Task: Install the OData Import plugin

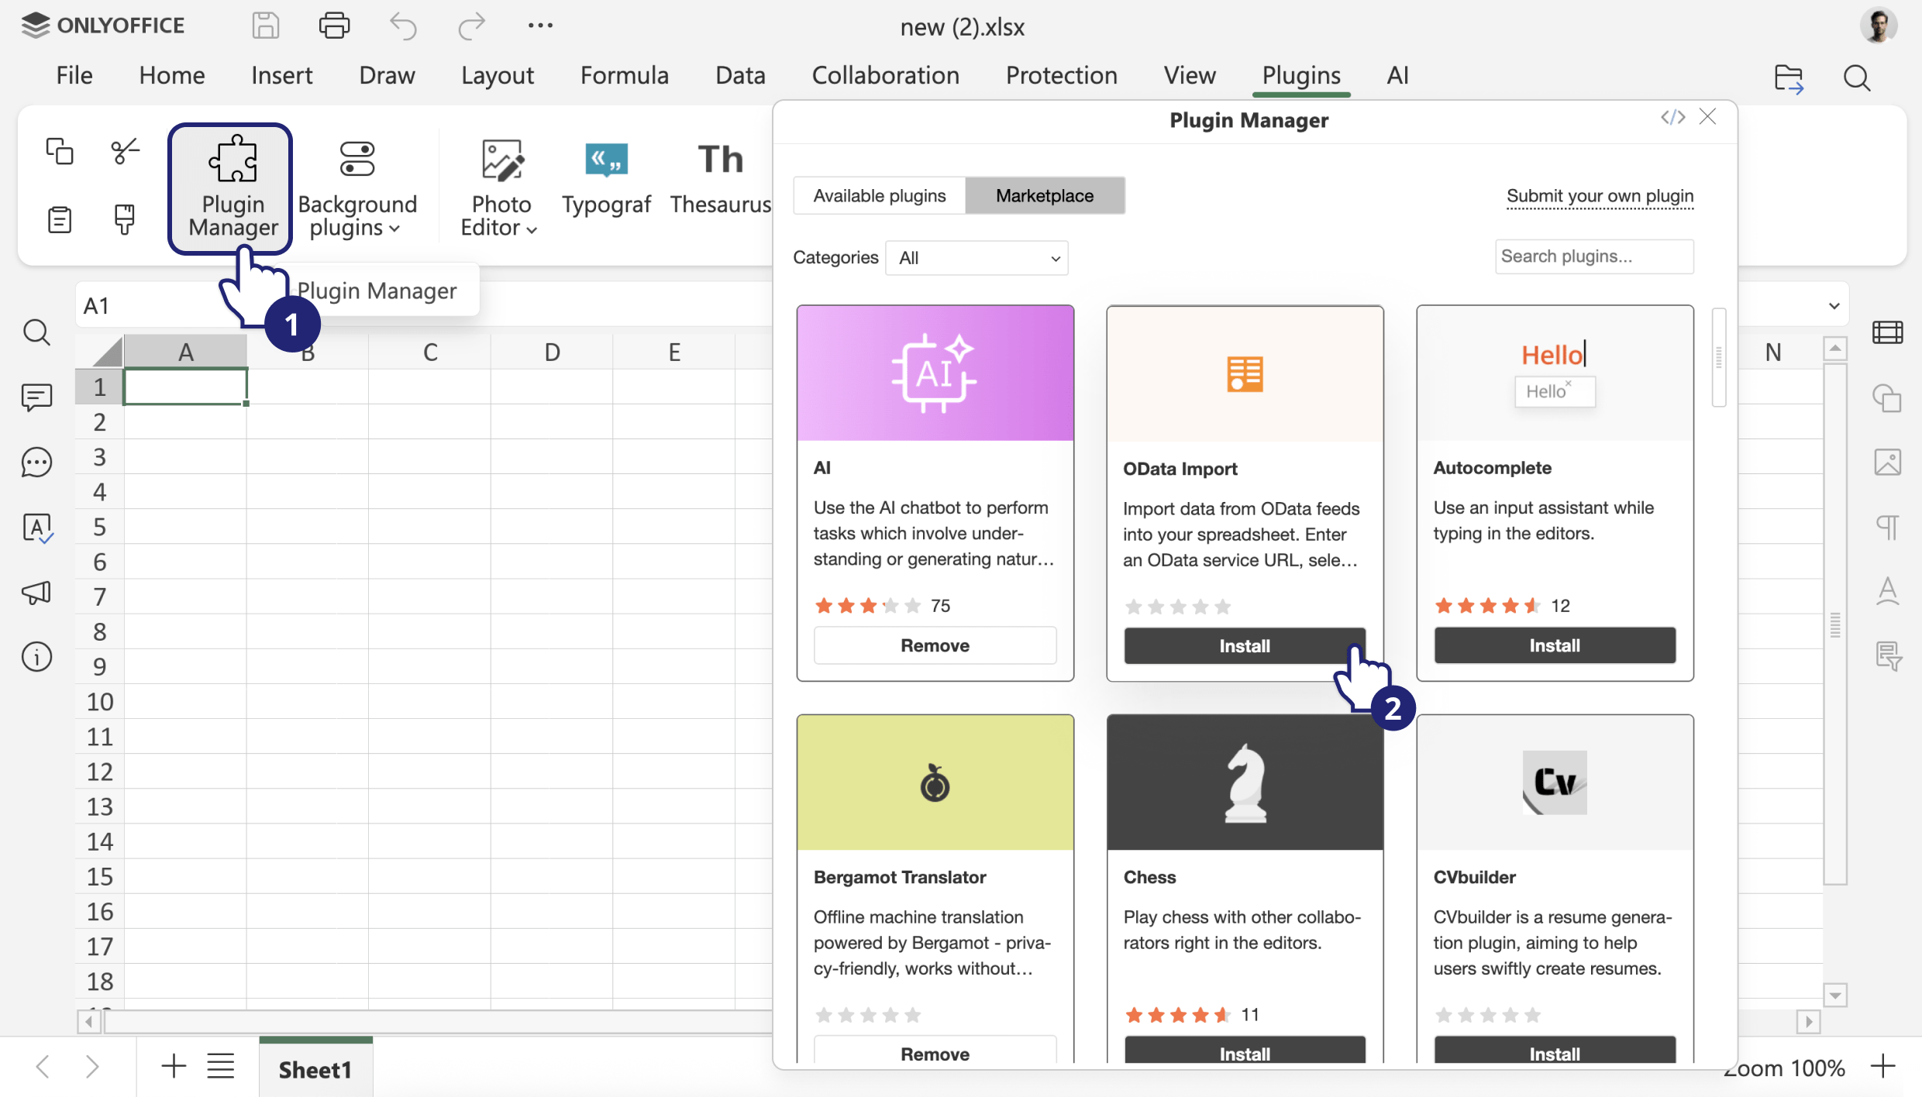Action: coord(1244,646)
